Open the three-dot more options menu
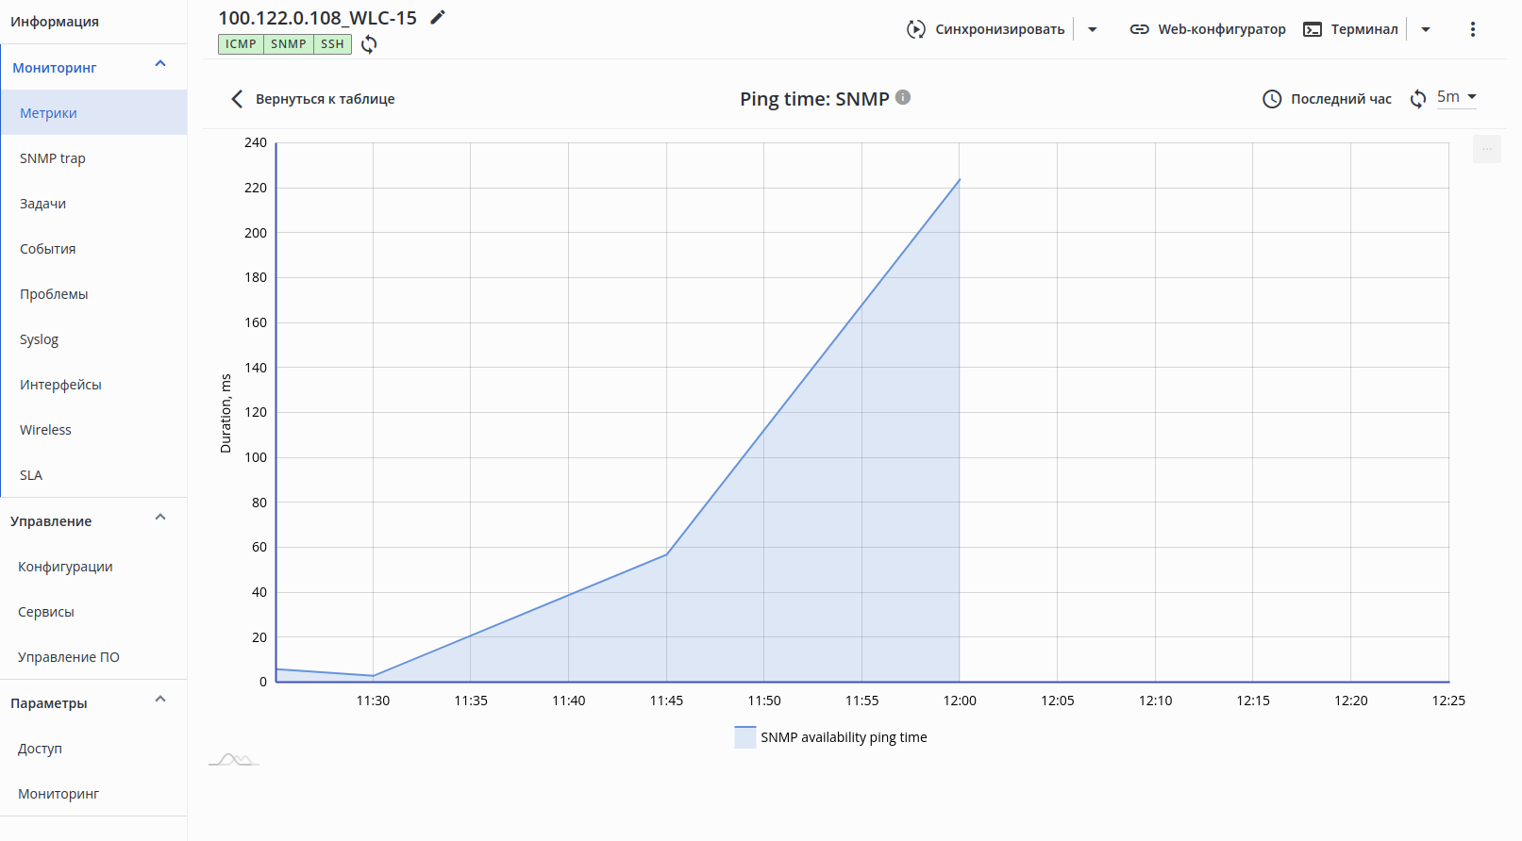 [1472, 29]
